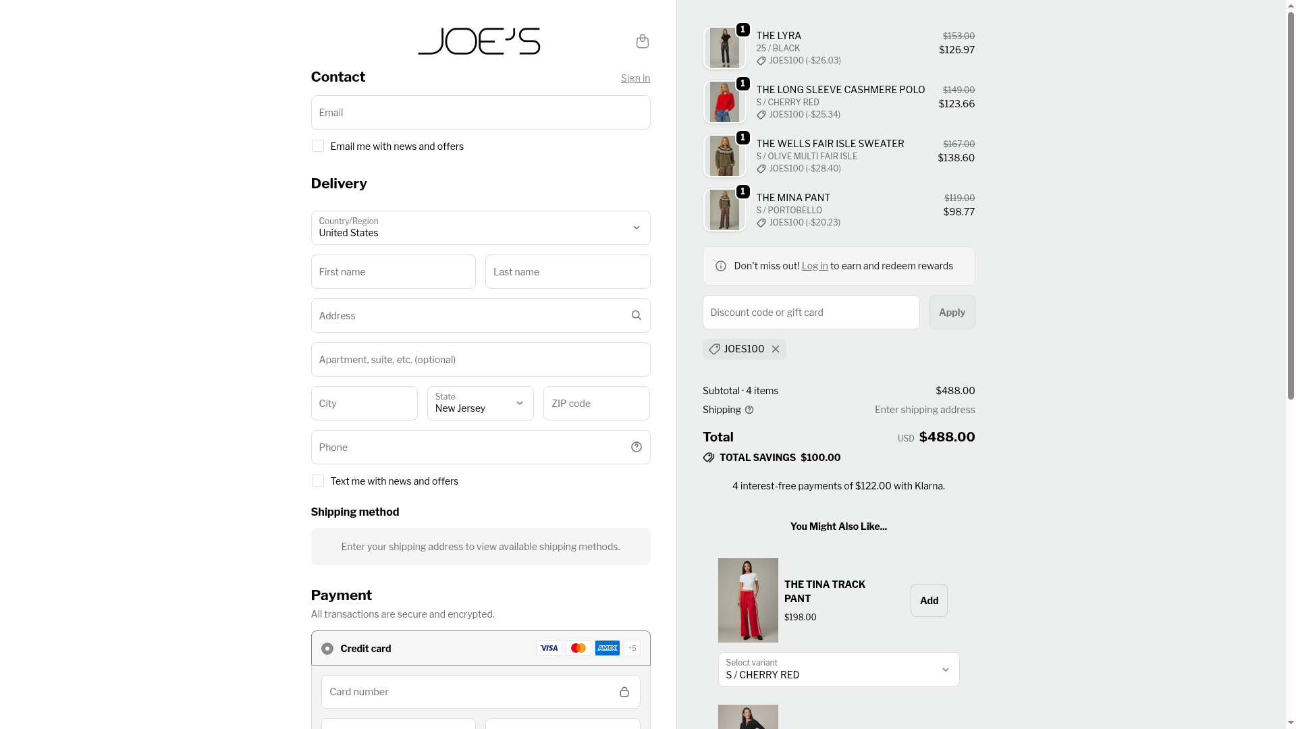This screenshot has width=1296, height=729.
Task: Click The Mina Pant thumbnail
Action: tap(725, 210)
